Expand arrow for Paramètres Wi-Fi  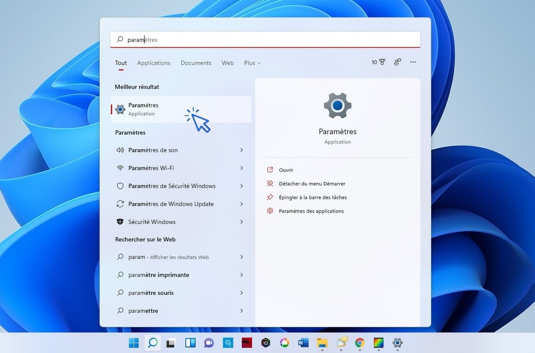(x=241, y=168)
